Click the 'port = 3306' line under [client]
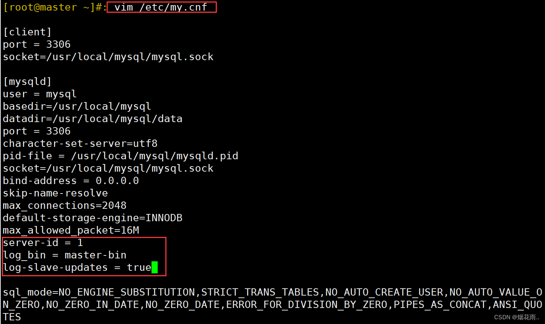 [x=37, y=44]
